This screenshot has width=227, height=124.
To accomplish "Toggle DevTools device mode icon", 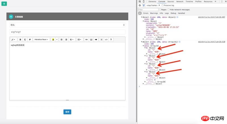I will pos(144,1).
